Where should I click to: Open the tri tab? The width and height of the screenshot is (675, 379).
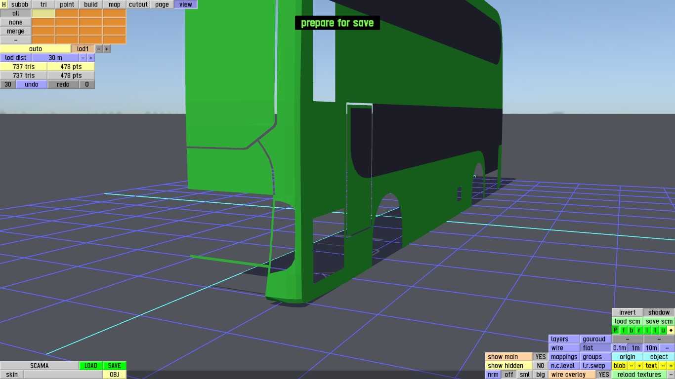pyautogui.click(x=43, y=4)
